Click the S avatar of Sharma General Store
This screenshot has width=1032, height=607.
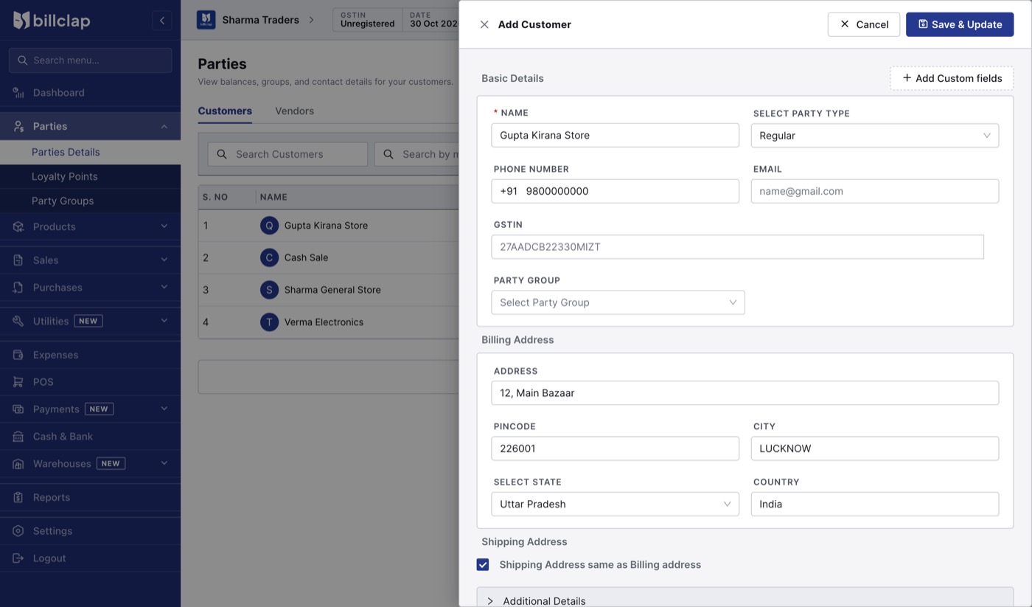[269, 290]
